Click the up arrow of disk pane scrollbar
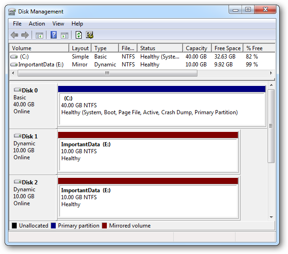This screenshot has width=288, height=254. (x=271, y=85)
